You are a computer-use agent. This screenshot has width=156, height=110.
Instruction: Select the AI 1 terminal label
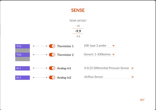point(23,68)
